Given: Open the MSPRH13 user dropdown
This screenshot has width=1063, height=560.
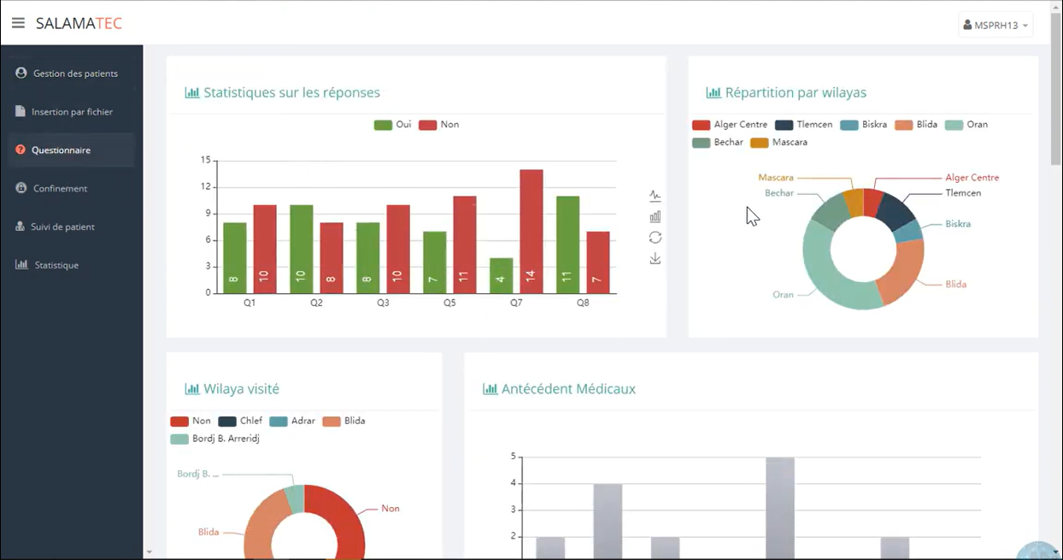Looking at the screenshot, I should coord(995,26).
